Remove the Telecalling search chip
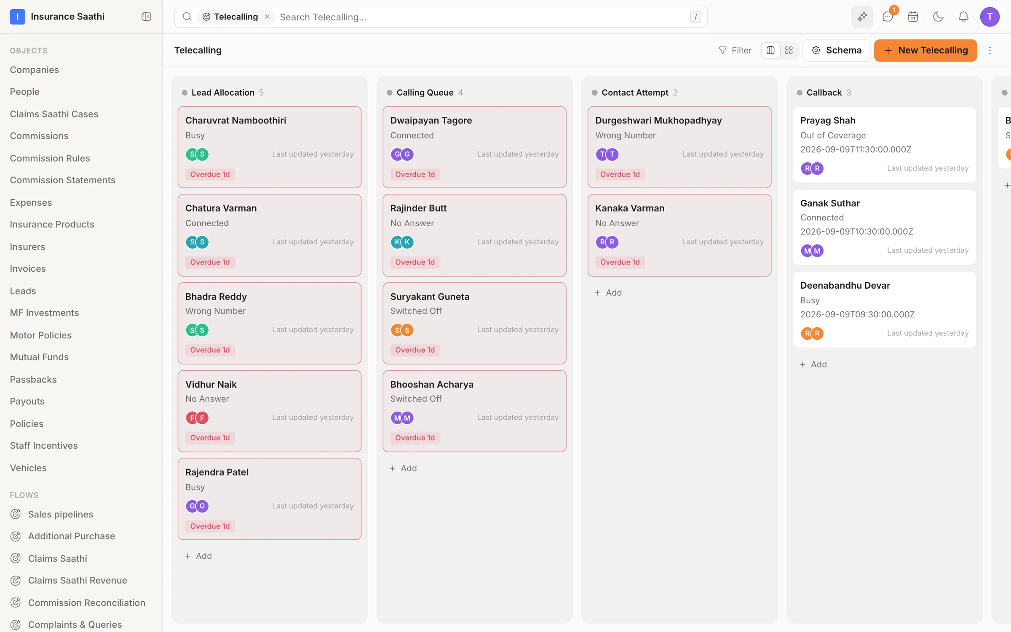 coord(267,16)
